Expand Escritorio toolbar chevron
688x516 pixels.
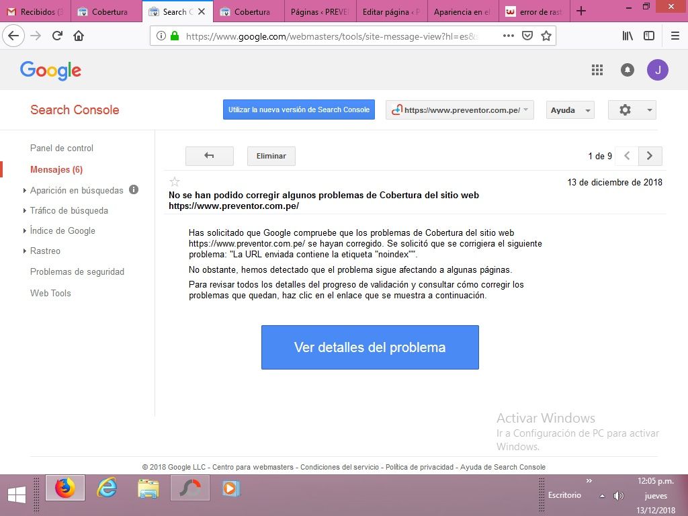(589, 481)
